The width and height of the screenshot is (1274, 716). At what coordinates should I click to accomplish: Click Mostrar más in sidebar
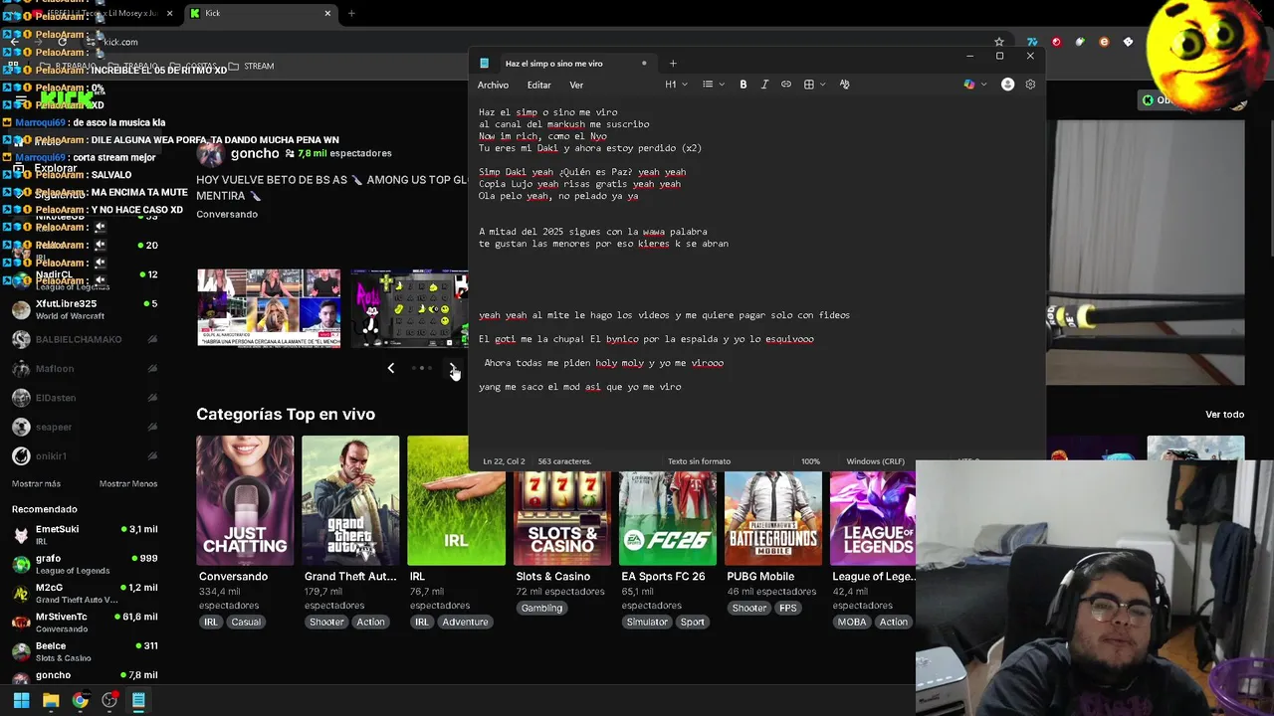pos(36,483)
